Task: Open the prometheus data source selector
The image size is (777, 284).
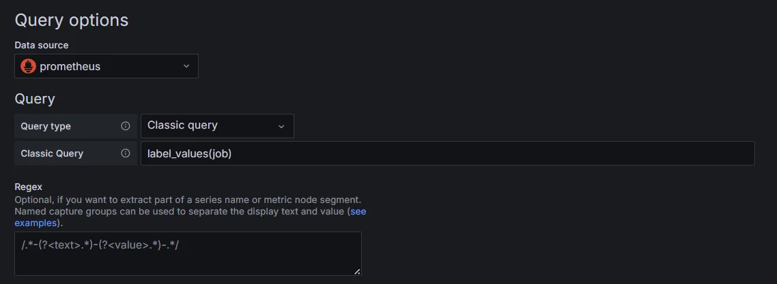Action: click(x=107, y=66)
